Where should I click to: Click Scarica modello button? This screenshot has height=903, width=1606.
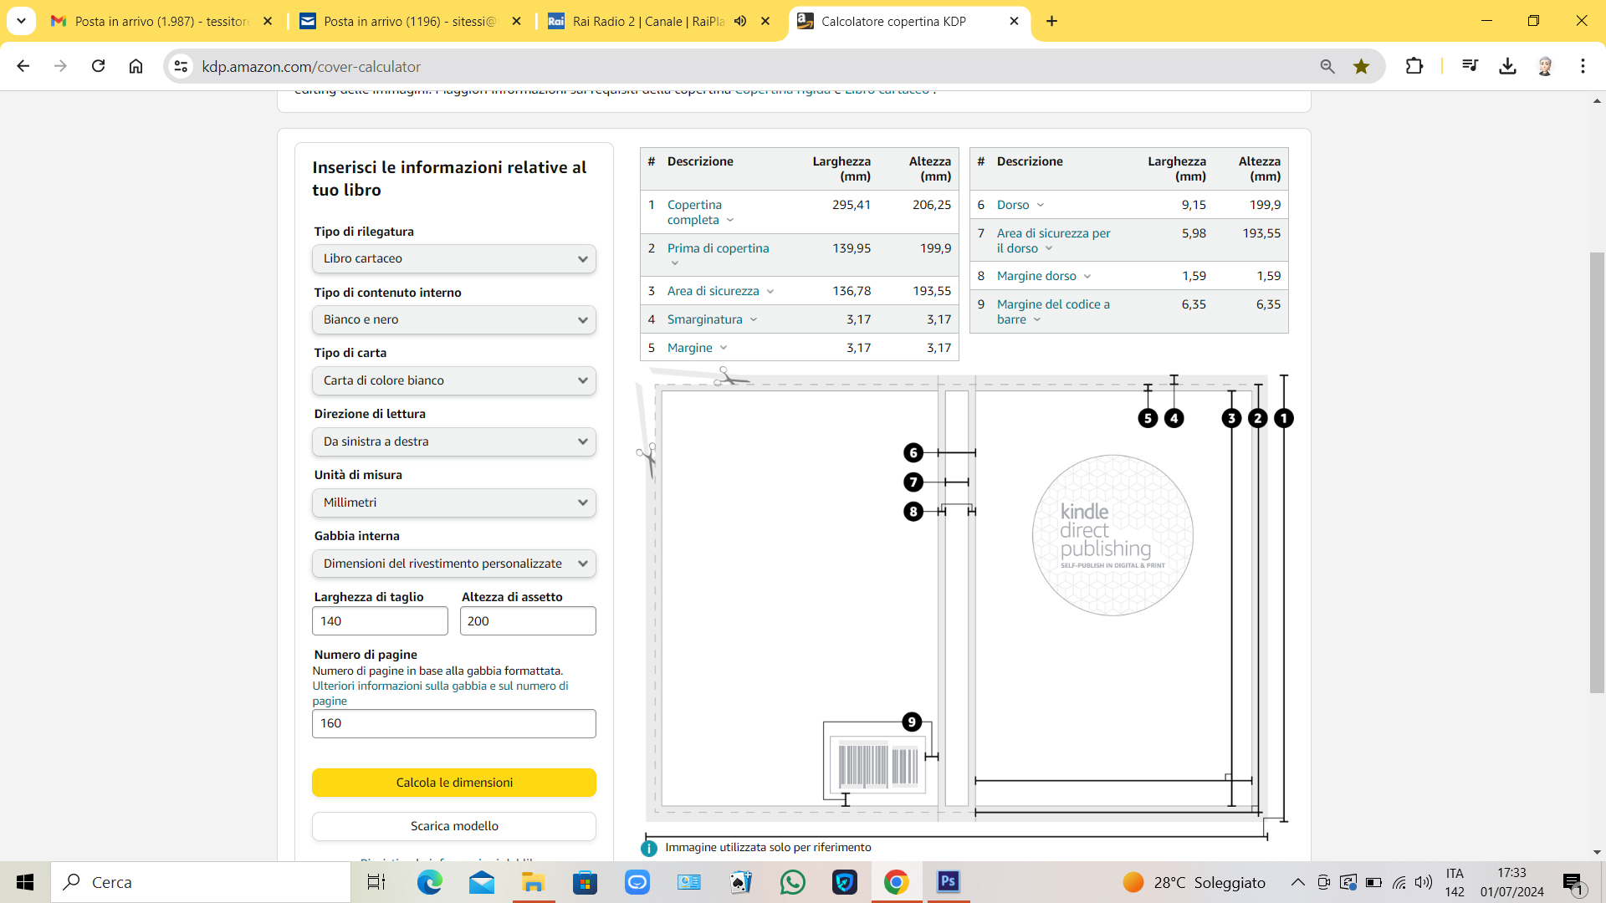click(454, 826)
